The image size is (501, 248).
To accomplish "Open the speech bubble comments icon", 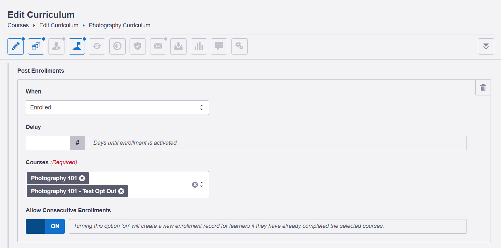I will (x=219, y=46).
